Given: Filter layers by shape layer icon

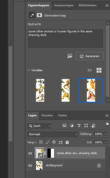Looking at the screenshot, I should pyautogui.click(x=86, y=126).
